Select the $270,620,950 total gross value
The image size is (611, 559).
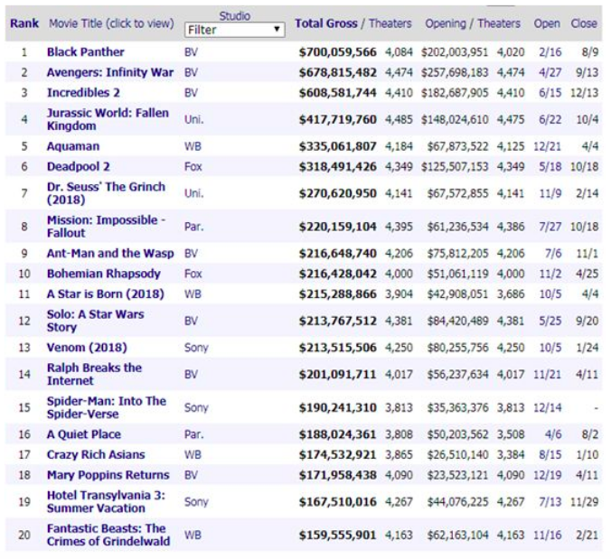tap(337, 193)
